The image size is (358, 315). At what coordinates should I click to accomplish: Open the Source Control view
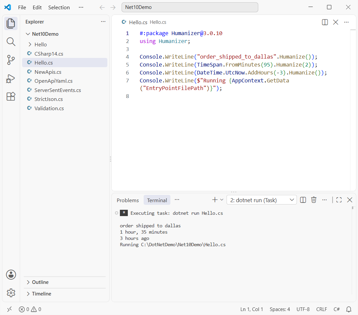coord(11,60)
